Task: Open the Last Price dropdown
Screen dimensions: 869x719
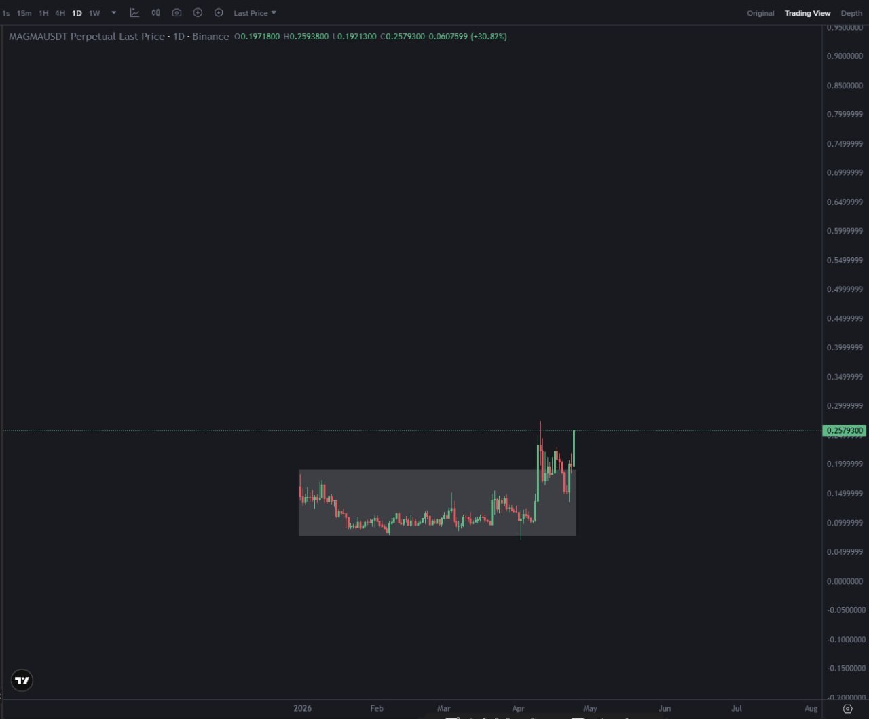Action: pos(255,13)
